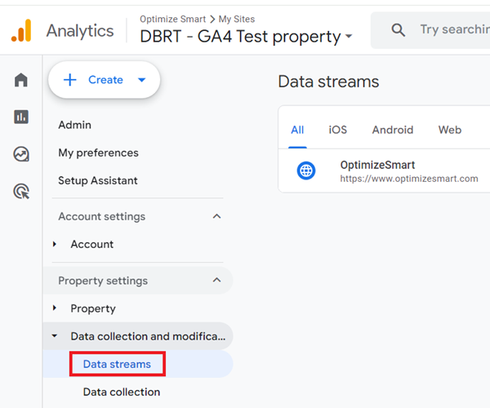The width and height of the screenshot is (490, 408).
Task: Click the My Sites breadcrumb link
Action: pos(237,19)
